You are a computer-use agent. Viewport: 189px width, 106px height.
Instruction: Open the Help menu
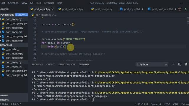coord(59,3)
